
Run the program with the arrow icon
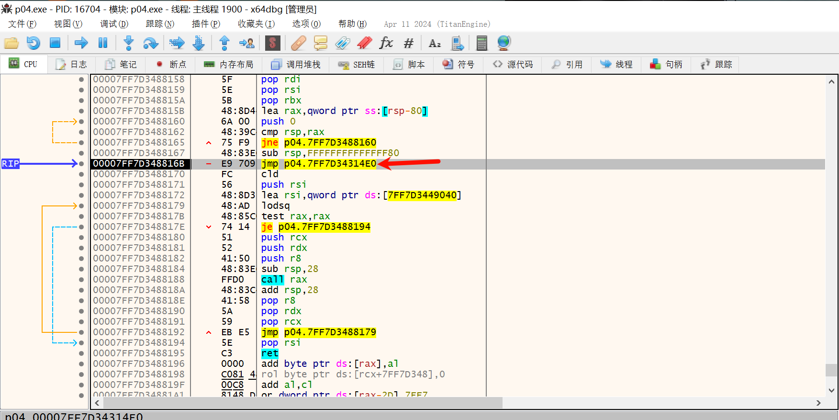[x=81, y=43]
